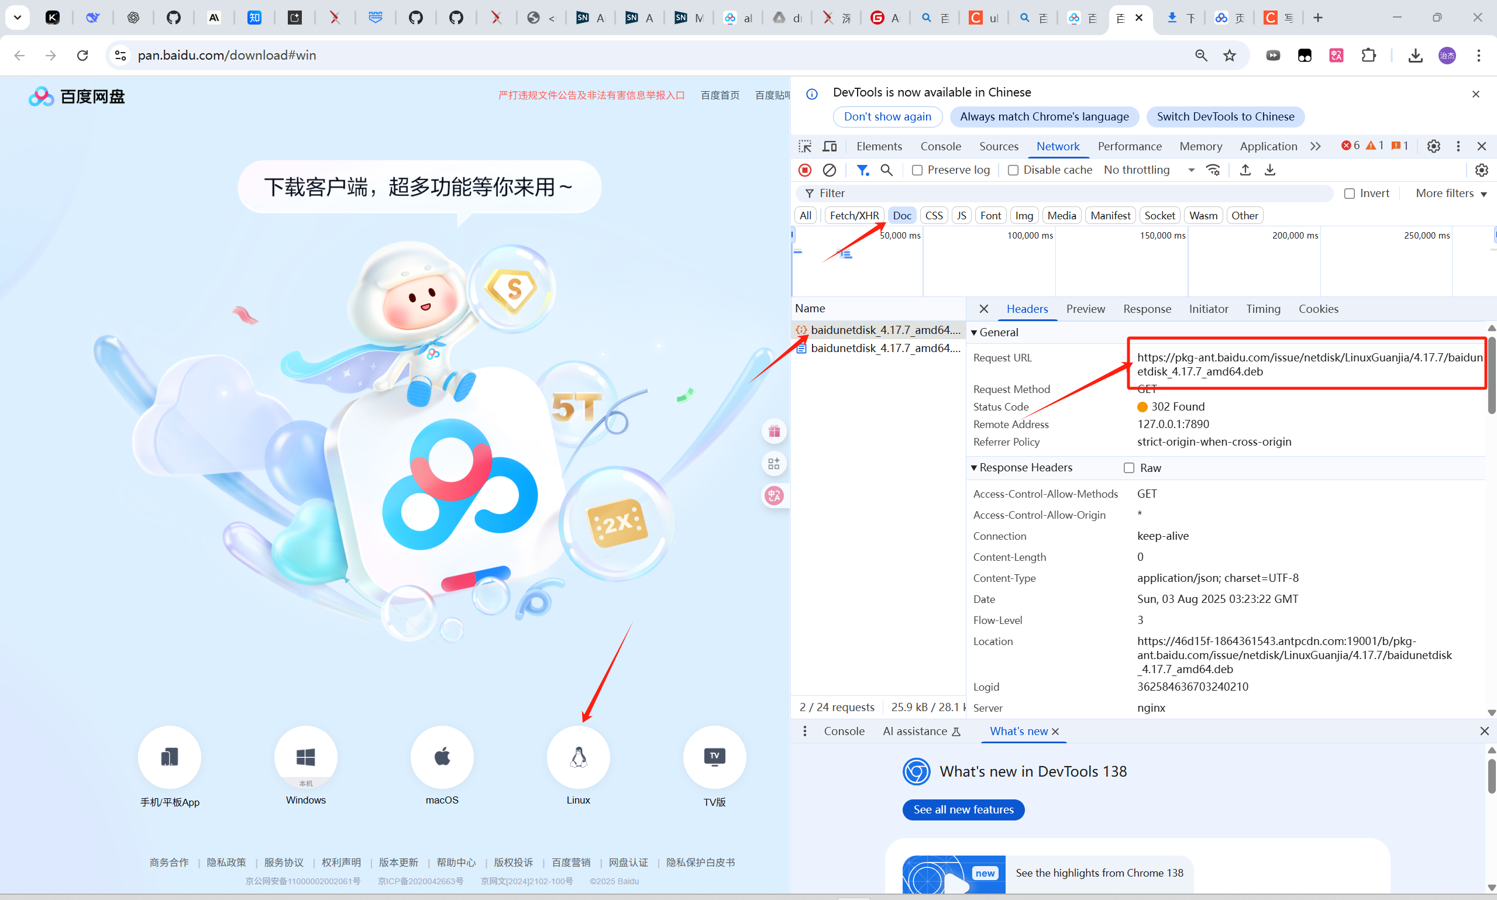Check the Raw response headers checkbox
The image size is (1497, 900).
1129,468
